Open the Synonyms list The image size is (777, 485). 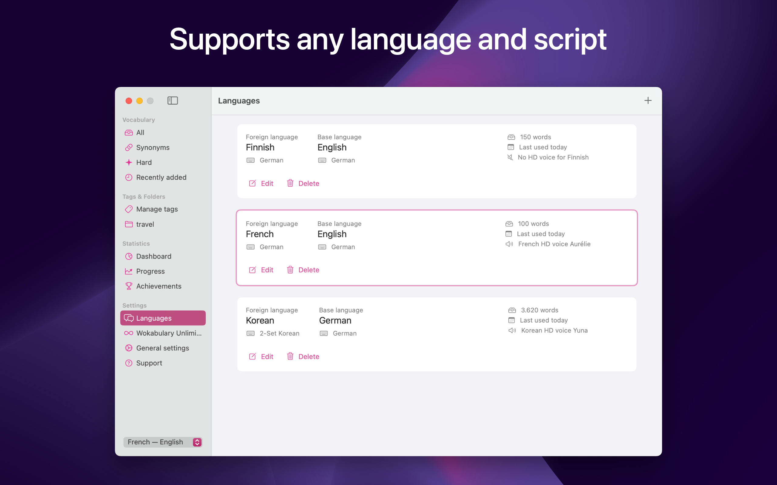click(163, 148)
